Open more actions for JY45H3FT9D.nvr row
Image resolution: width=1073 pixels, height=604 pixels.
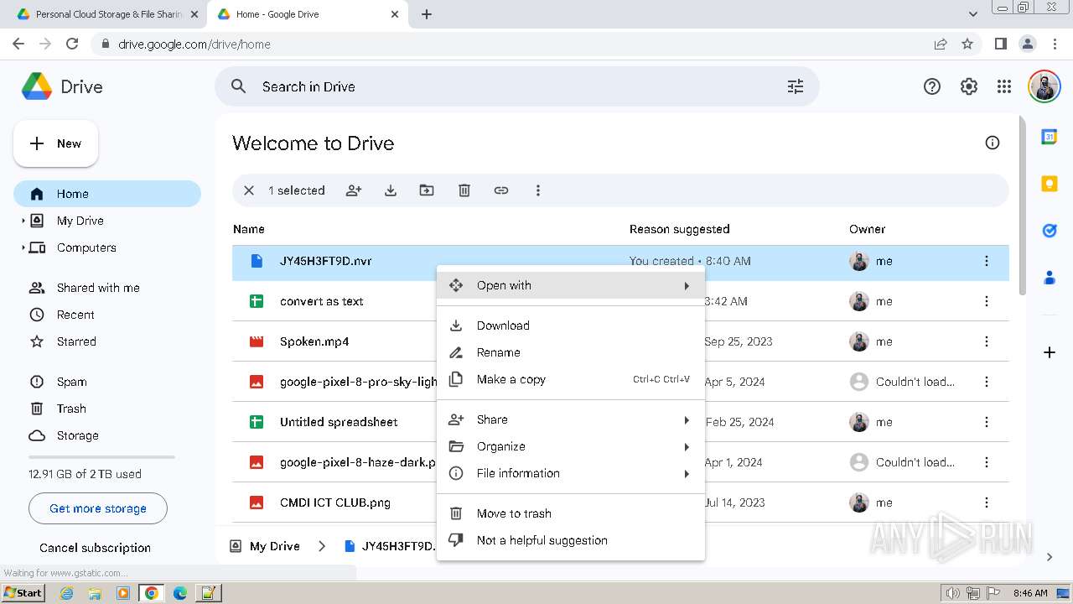987,261
